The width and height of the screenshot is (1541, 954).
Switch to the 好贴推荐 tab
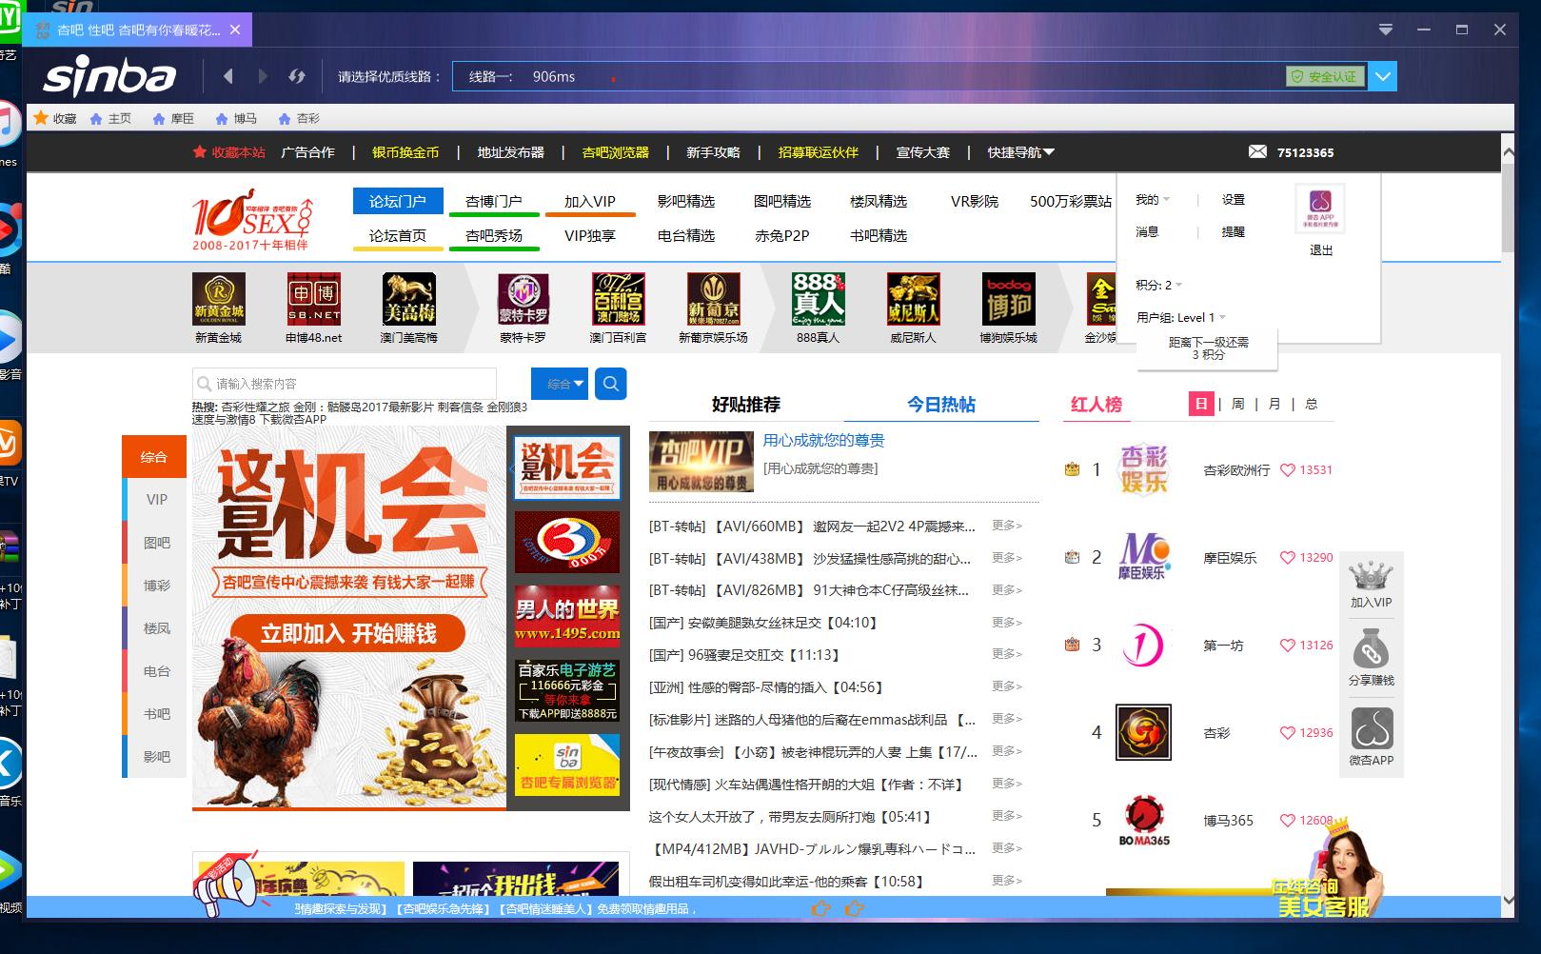(746, 405)
